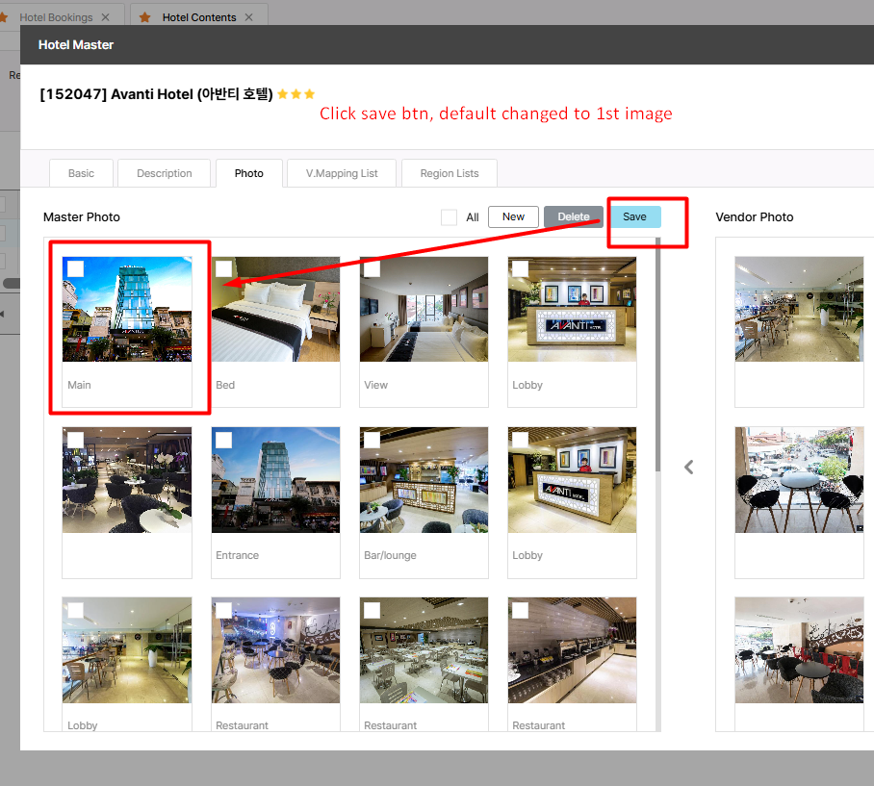Tick the All checkbox for master photos

[449, 217]
